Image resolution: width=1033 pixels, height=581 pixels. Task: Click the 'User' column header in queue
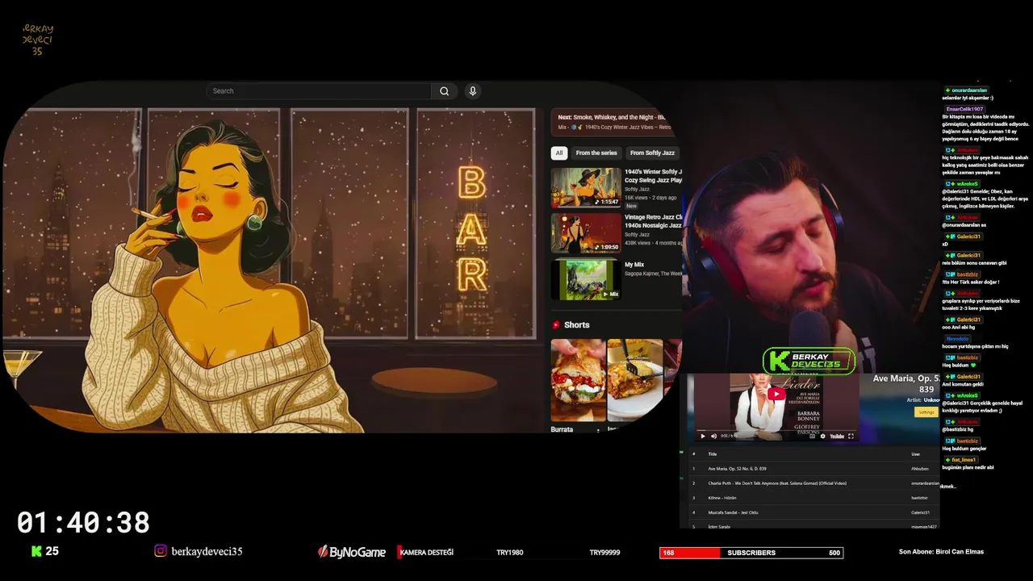(915, 454)
